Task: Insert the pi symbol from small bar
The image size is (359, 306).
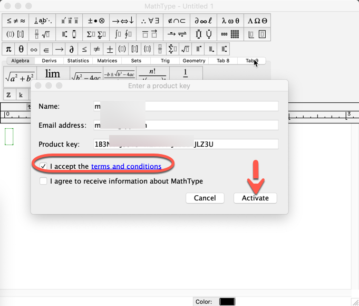Action: pyautogui.click(x=8, y=49)
